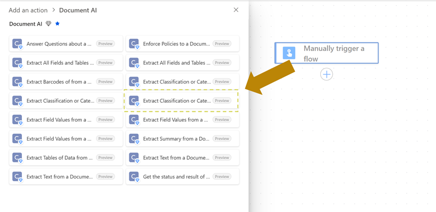
Task: Click Preview badge on the Extract Tables of Data card
Action: tap(105, 157)
